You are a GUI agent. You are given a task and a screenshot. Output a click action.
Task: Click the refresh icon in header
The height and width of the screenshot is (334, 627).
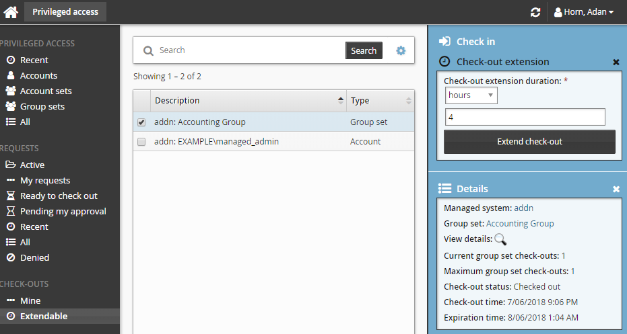click(535, 12)
